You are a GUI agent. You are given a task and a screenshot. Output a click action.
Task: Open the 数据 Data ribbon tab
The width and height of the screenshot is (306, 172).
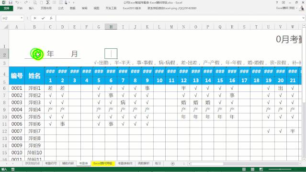pyautogui.click(x=73, y=8)
